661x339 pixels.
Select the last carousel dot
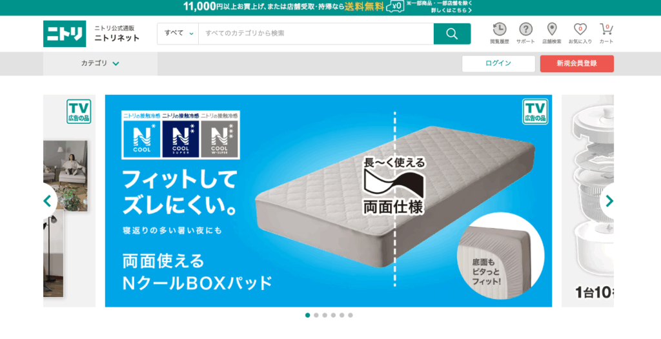[x=351, y=315]
